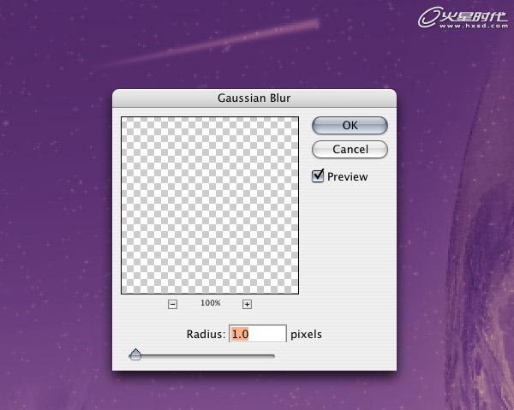Screen dimensions: 514x410
Task: Confirm the Gaussian Blur with OK
Action: pos(350,126)
